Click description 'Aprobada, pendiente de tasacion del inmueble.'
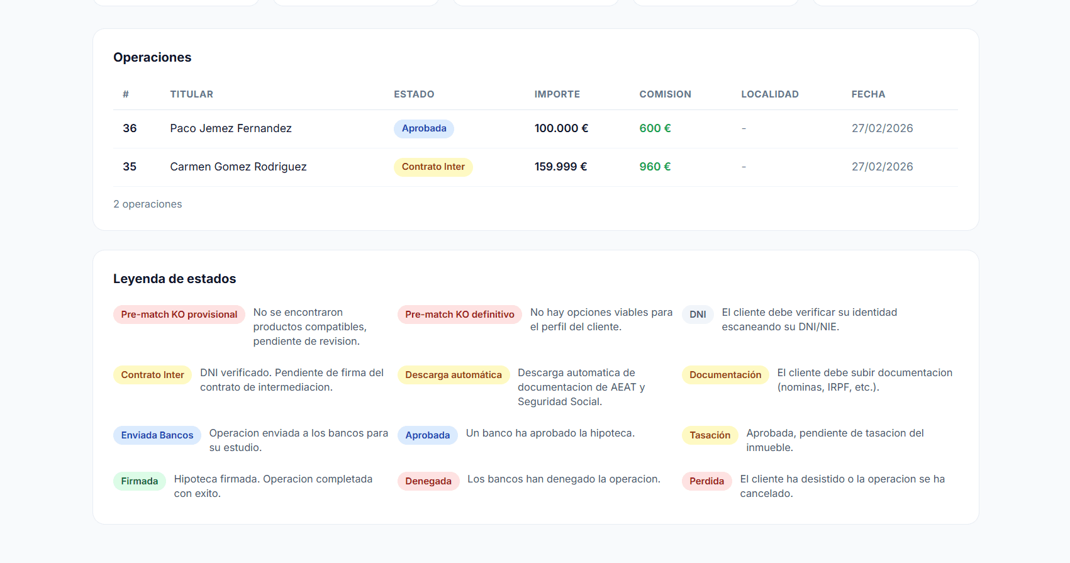The width and height of the screenshot is (1070, 563). [x=835, y=440]
